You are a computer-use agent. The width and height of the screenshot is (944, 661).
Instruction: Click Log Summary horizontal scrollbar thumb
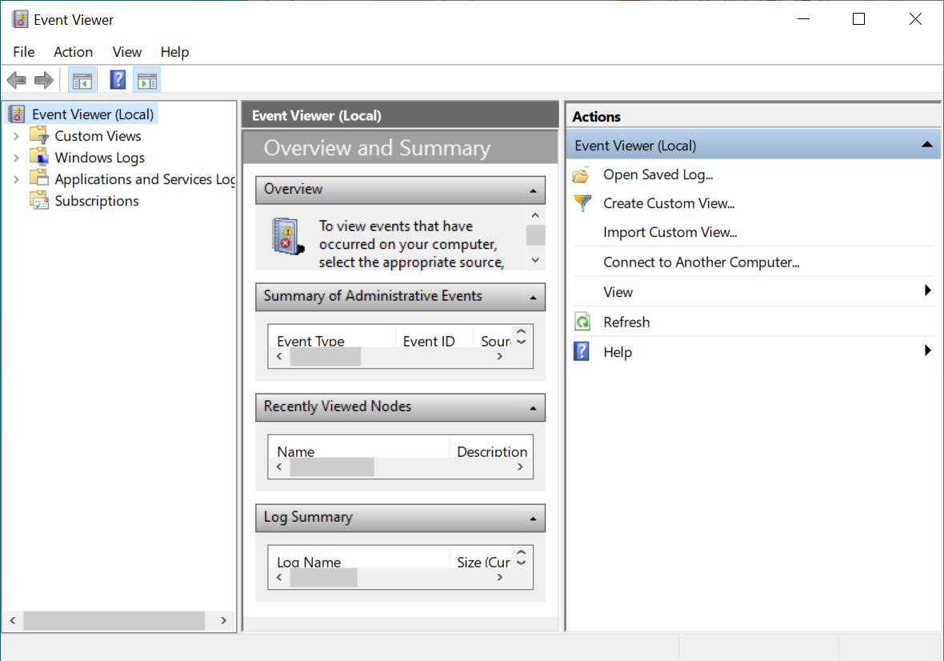(x=323, y=577)
